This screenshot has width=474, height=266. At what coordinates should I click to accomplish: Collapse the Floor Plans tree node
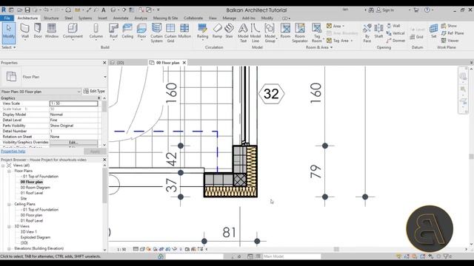9,171
